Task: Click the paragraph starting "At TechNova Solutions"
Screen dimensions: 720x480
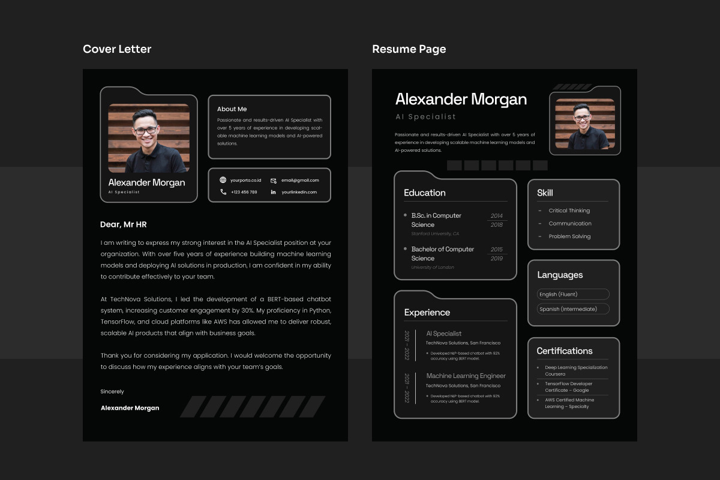Action: click(216, 316)
